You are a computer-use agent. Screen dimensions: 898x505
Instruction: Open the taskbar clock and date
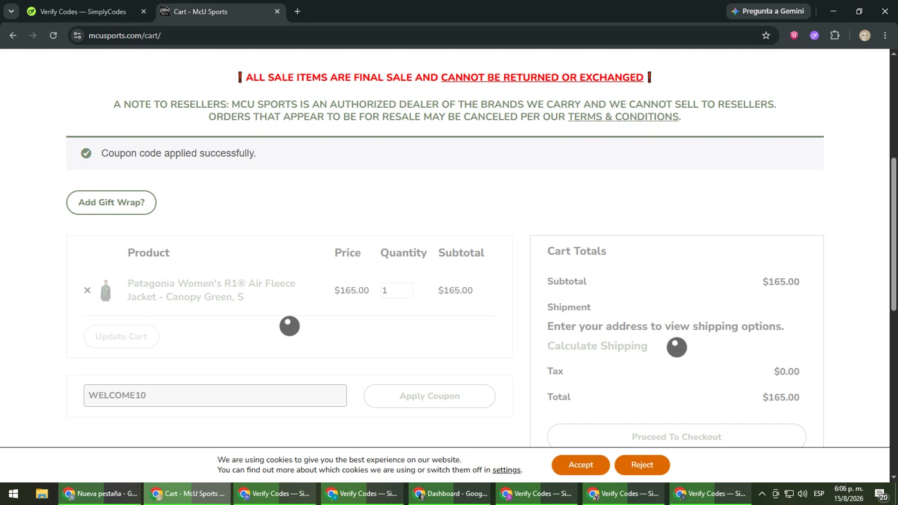pos(849,494)
